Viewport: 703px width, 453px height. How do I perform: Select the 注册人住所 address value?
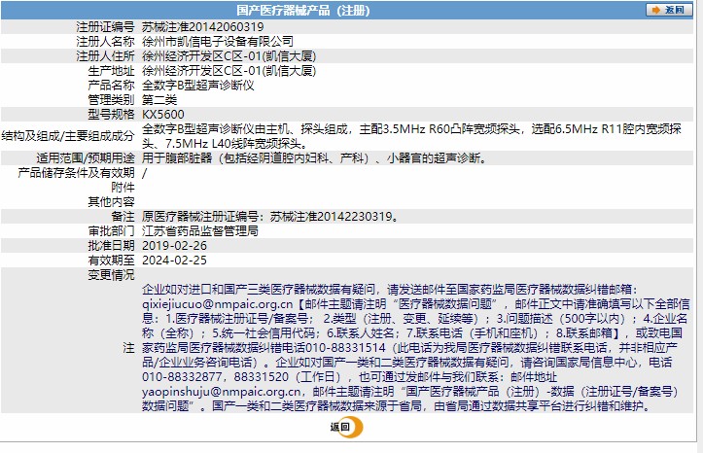[x=229, y=56]
